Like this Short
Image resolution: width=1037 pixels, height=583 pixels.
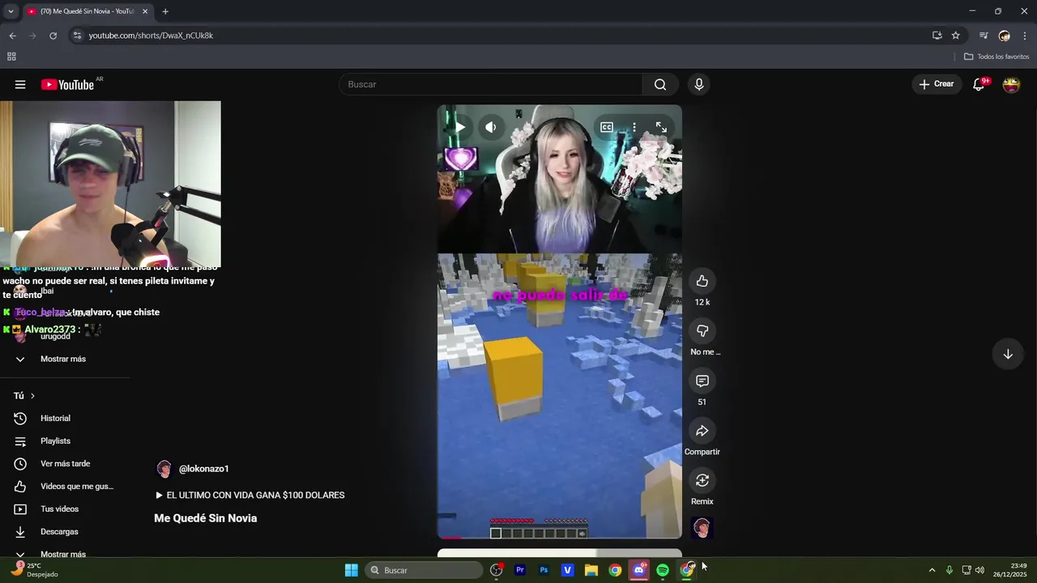tap(702, 281)
